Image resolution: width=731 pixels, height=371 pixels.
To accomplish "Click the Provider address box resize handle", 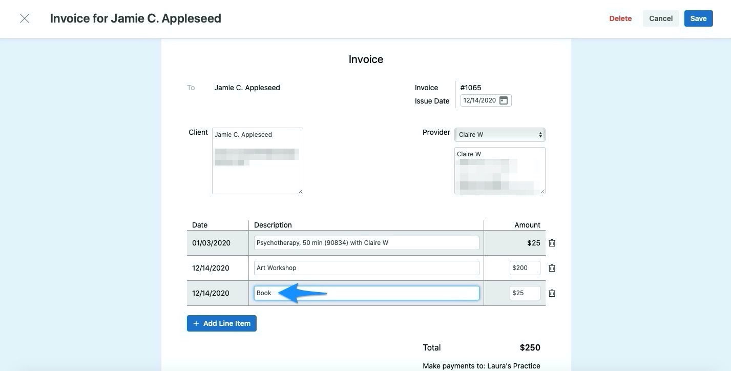I will pos(542,191).
